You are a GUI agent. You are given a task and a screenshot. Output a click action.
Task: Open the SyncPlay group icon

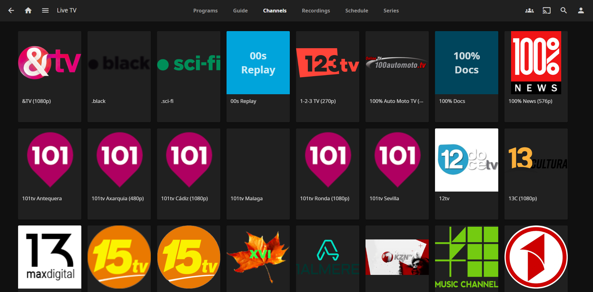pyautogui.click(x=529, y=11)
